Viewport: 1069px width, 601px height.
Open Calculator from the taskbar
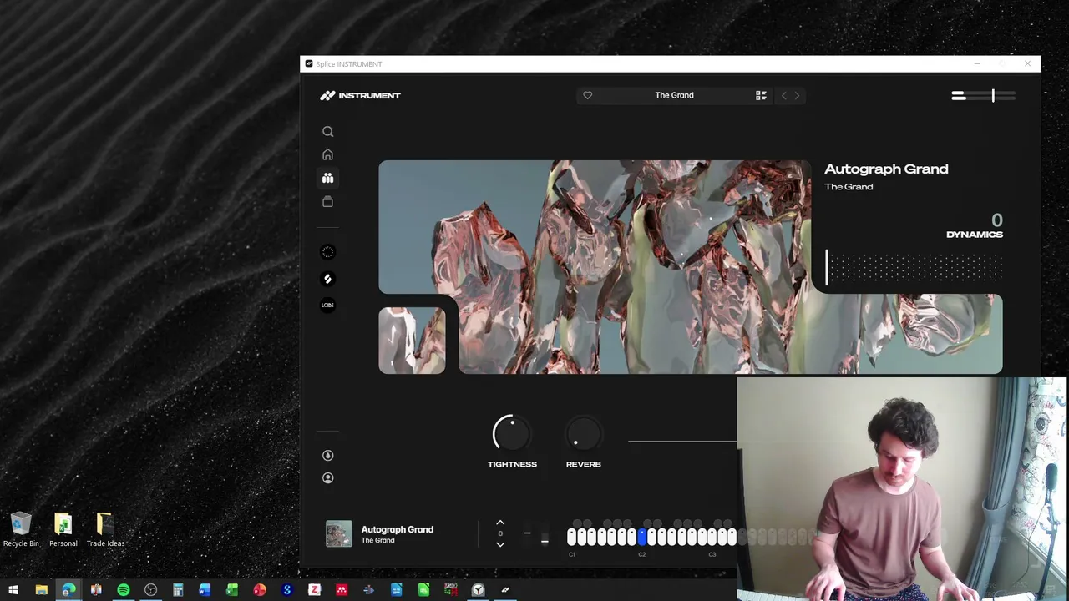tap(178, 590)
